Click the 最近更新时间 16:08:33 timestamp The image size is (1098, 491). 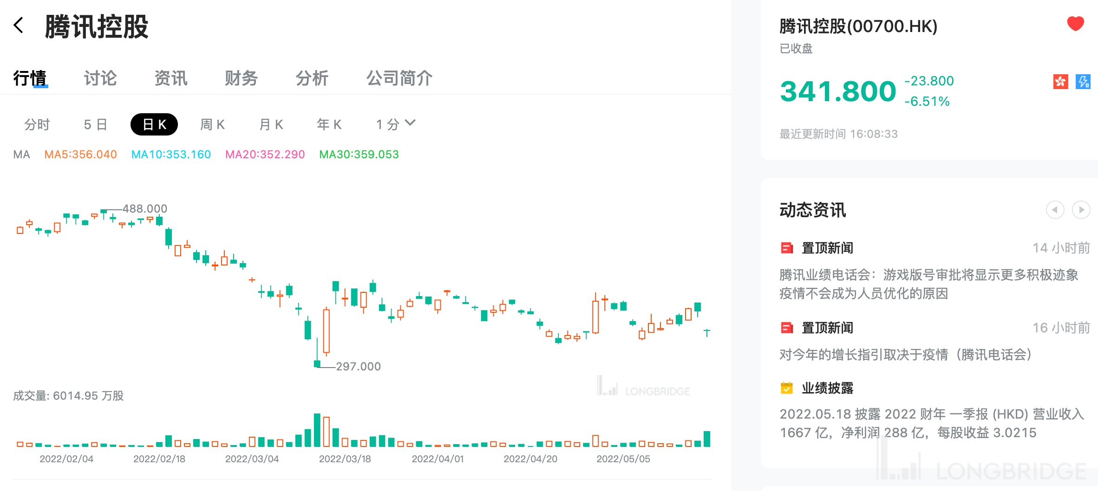(x=838, y=134)
